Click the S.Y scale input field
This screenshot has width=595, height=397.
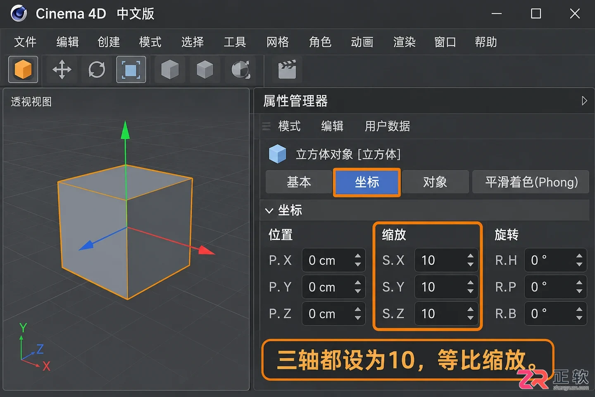click(446, 287)
